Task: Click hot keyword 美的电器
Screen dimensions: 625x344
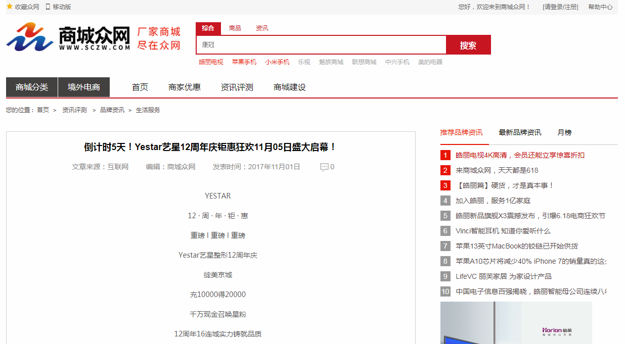Action: tap(430, 62)
